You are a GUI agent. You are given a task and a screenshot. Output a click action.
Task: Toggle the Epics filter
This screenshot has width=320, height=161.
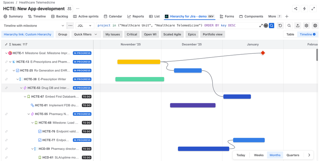192,34
